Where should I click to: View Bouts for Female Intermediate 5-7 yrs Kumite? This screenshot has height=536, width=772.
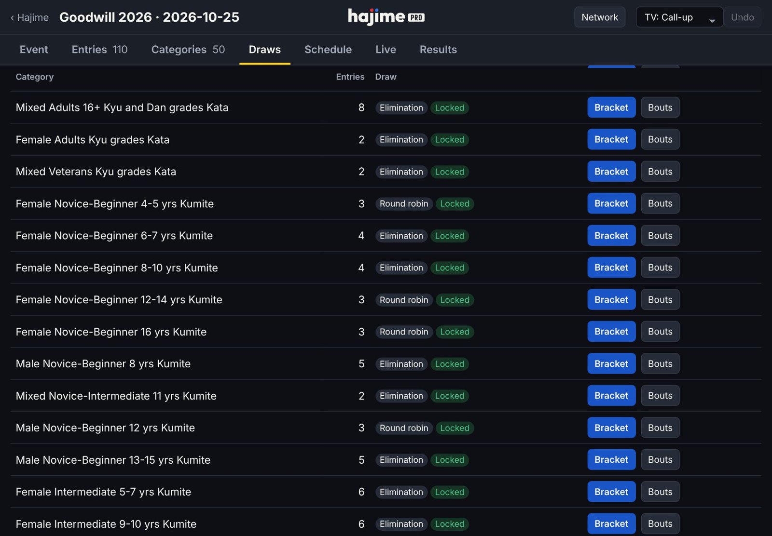[660, 492]
